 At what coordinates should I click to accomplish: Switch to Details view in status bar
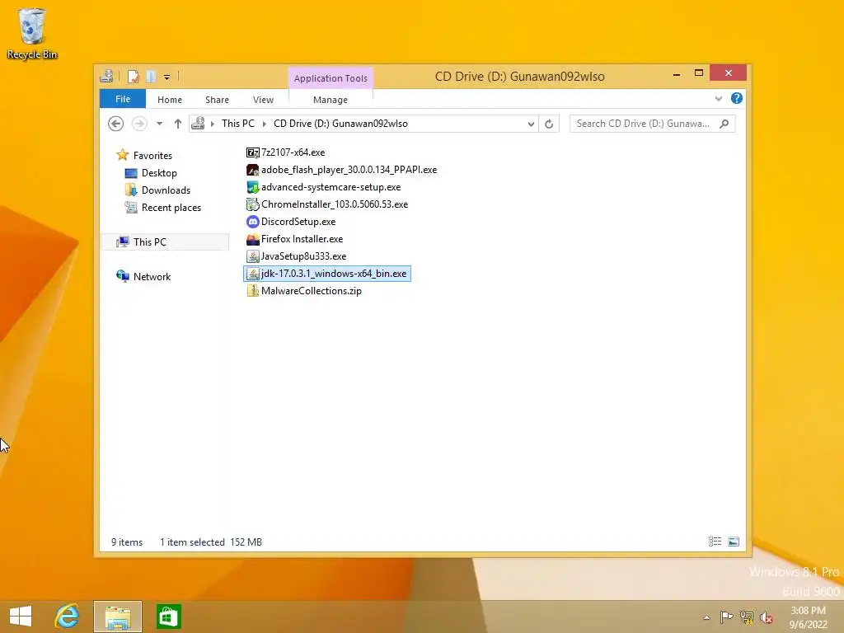(x=715, y=542)
